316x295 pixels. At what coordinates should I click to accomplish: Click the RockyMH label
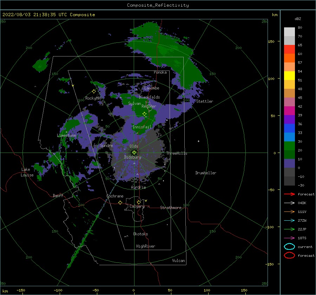pyautogui.click(x=93, y=98)
